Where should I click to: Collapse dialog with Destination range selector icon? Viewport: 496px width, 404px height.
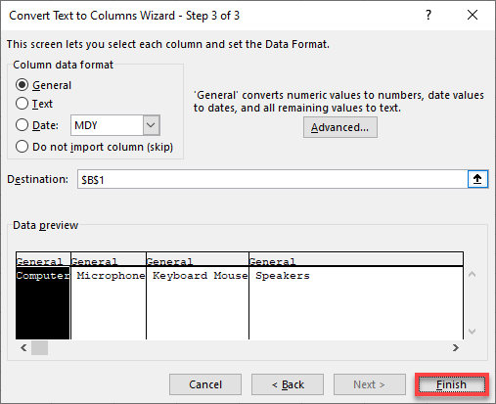[x=477, y=179]
